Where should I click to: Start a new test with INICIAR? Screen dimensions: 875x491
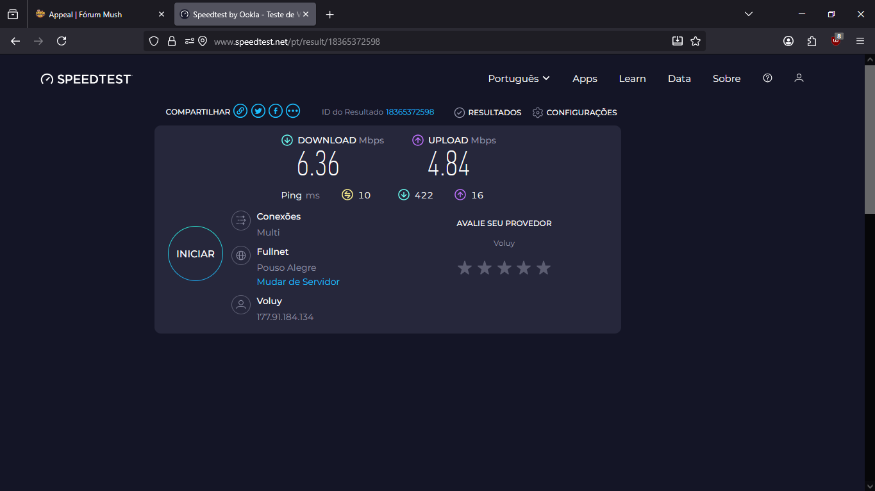point(196,254)
